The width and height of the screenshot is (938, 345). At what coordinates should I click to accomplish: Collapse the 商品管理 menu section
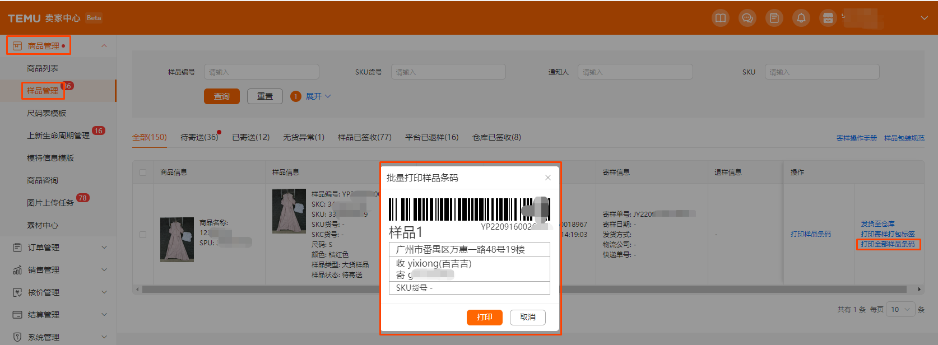click(x=104, y=46)
